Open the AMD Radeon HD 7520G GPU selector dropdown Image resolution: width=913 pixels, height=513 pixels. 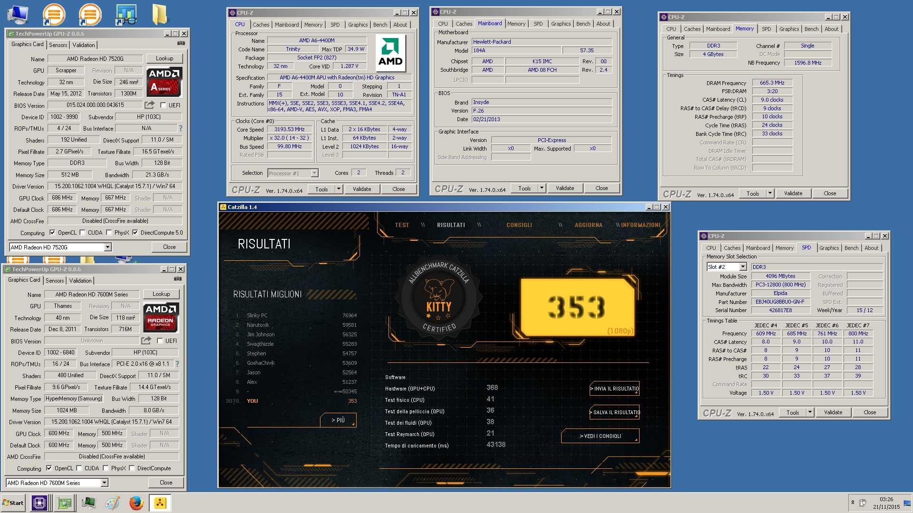[x=107, y=247]
